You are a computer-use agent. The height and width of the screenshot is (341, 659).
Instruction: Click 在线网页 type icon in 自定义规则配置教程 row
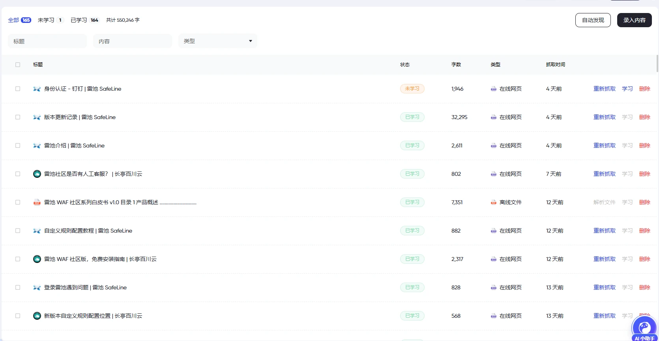[x=493, y=231]
